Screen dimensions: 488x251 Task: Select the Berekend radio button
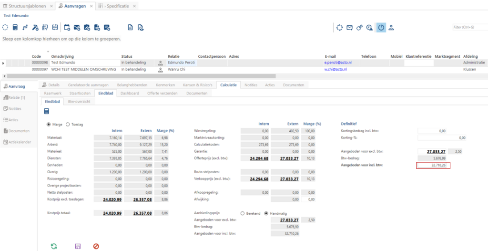coord(243,214)
